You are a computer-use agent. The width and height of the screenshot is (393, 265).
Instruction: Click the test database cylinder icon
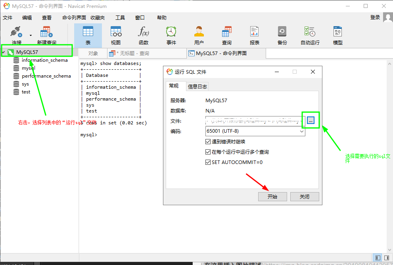click(x=16, y=92)
